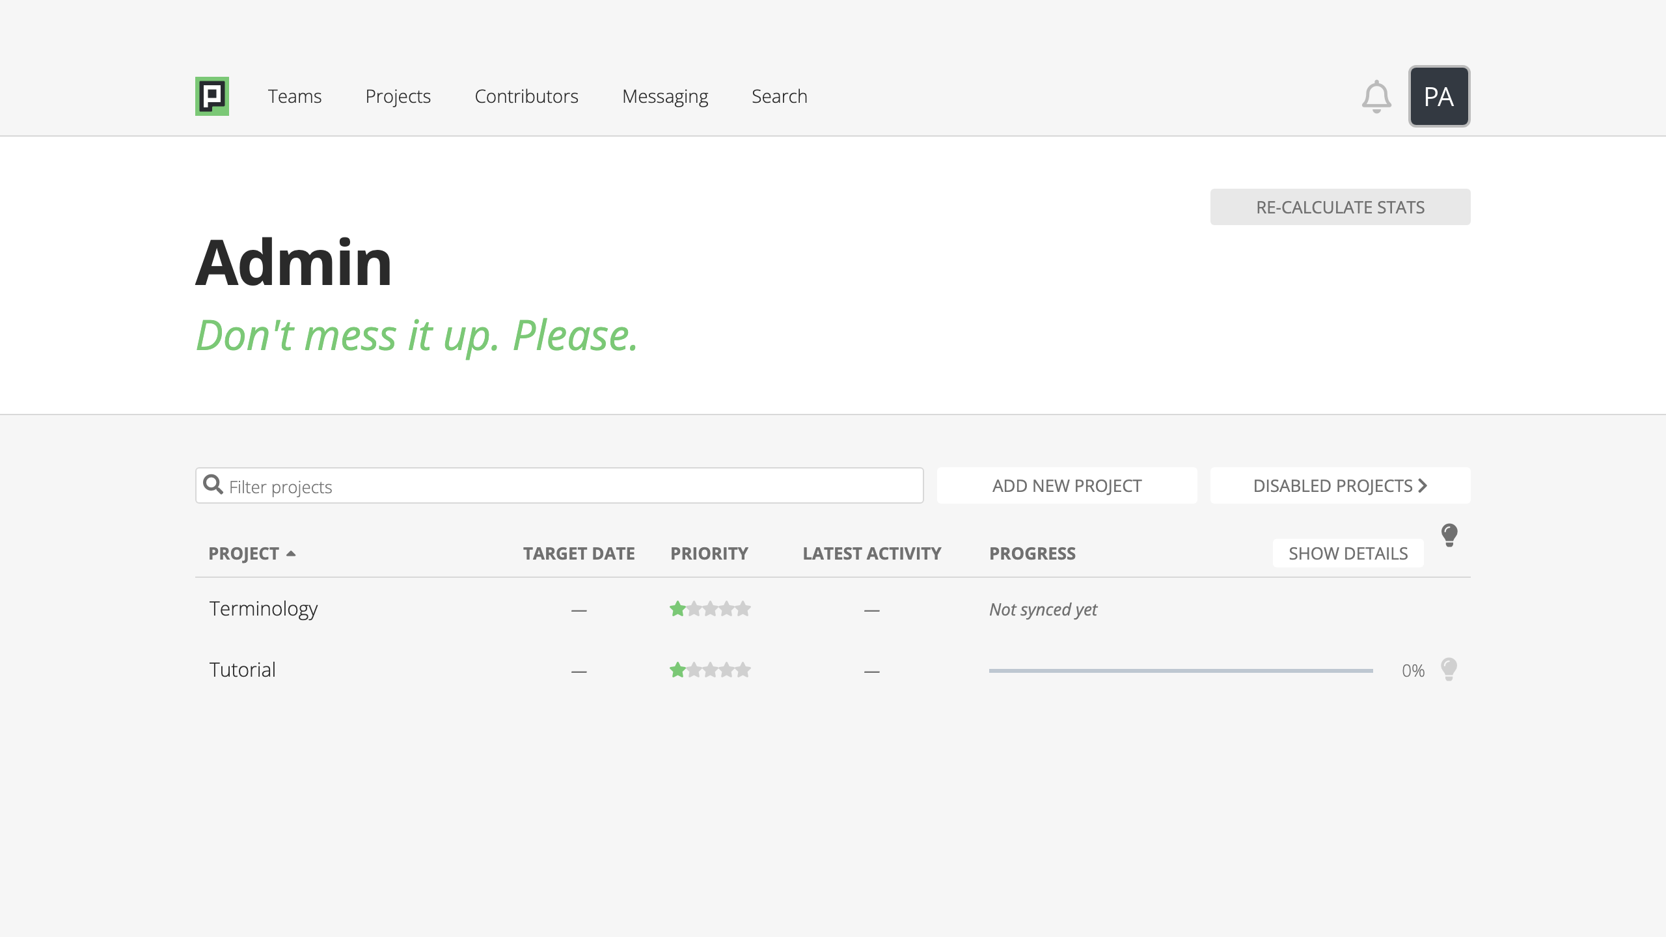Click Re-calculate Stats button

pos(1341,207)
